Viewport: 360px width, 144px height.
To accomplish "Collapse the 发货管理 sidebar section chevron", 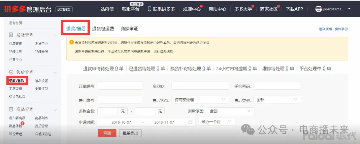I will point(55,35).
